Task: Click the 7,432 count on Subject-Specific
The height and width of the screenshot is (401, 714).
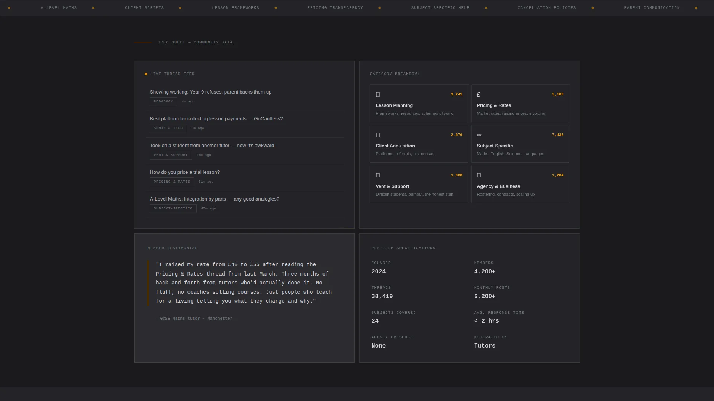Action: click(x=557, y=135)
